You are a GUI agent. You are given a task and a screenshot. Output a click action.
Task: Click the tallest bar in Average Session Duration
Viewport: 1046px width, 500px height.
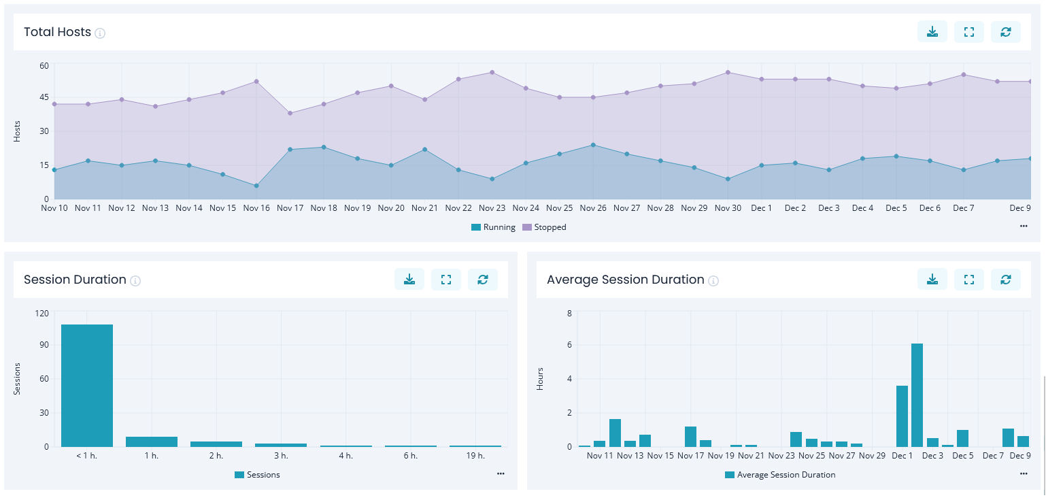(x=917, y=395)
